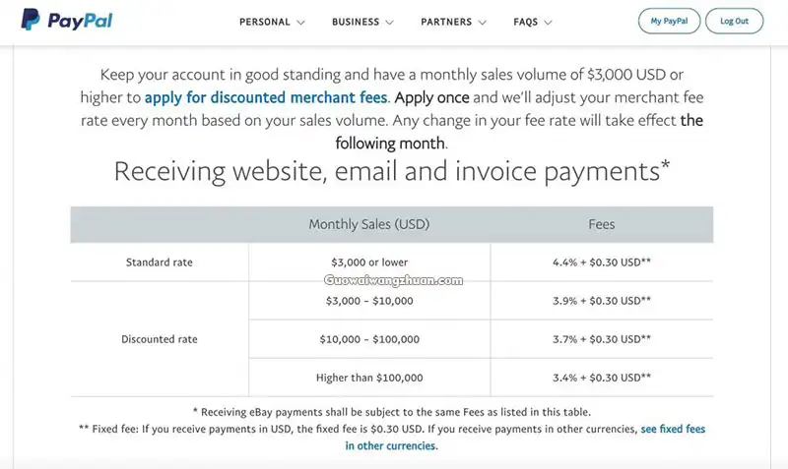Screen dimensions: 788x469
Task: Select the Higher than $100,000 cell
Action: [369, 378]
